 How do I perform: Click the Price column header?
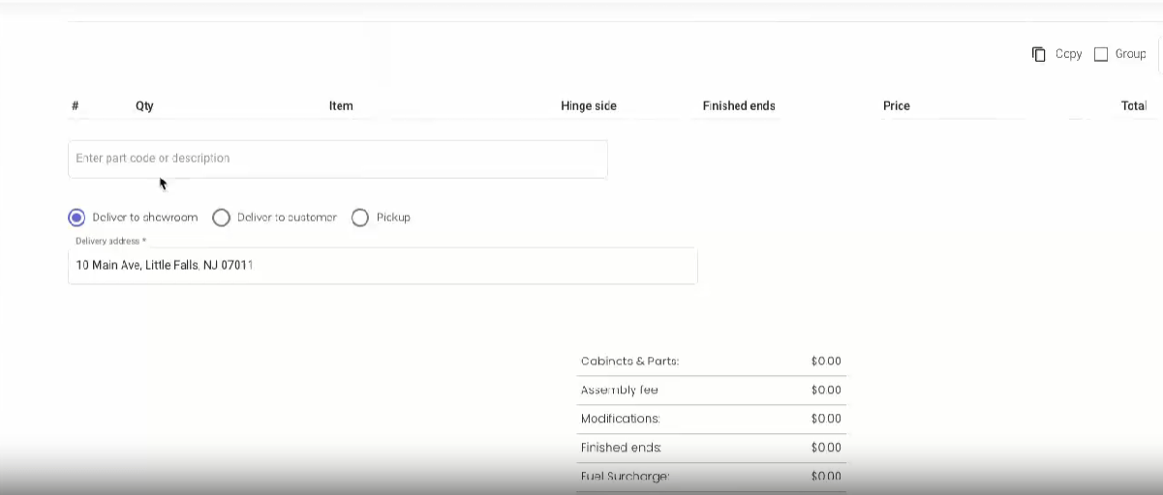[x=897, y=106]
